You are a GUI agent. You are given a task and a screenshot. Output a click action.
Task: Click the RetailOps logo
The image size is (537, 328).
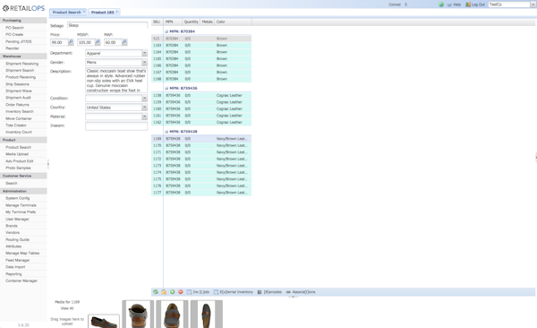pos(23,8)
